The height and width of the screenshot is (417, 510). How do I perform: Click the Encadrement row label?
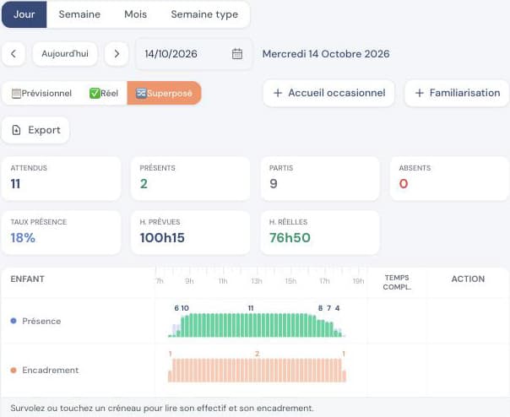tap(50, 371)
